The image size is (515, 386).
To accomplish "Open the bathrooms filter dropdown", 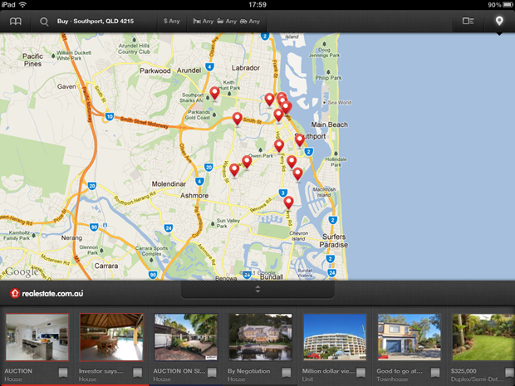I will (x=225, y=21).
